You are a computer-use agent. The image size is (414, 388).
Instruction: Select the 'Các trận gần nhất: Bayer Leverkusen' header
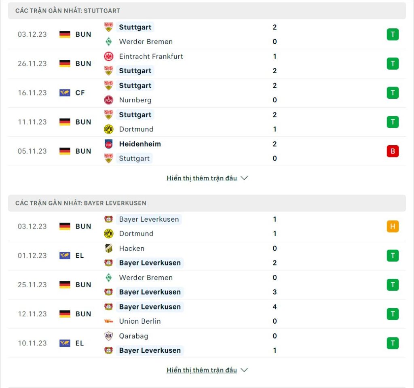tap(207, 203)
